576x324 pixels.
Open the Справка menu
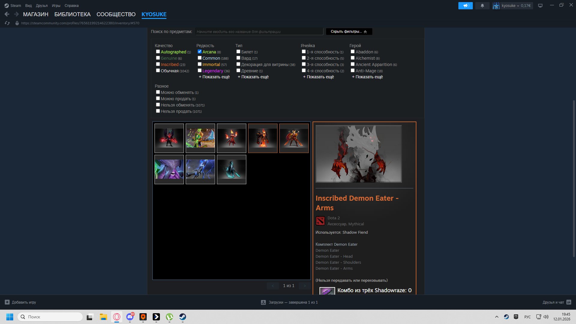click(72, 6)
